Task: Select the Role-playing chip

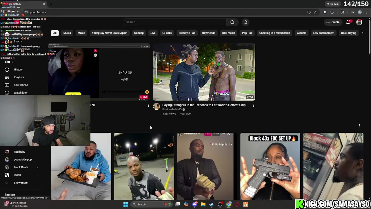Action: click(x=349, y=33)
